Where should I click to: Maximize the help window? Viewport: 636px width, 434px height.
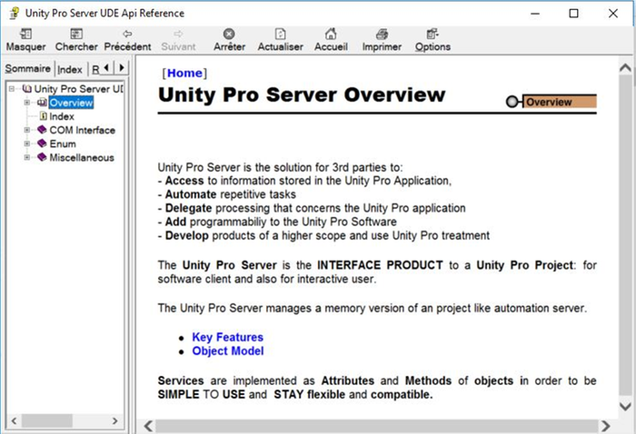573,14
